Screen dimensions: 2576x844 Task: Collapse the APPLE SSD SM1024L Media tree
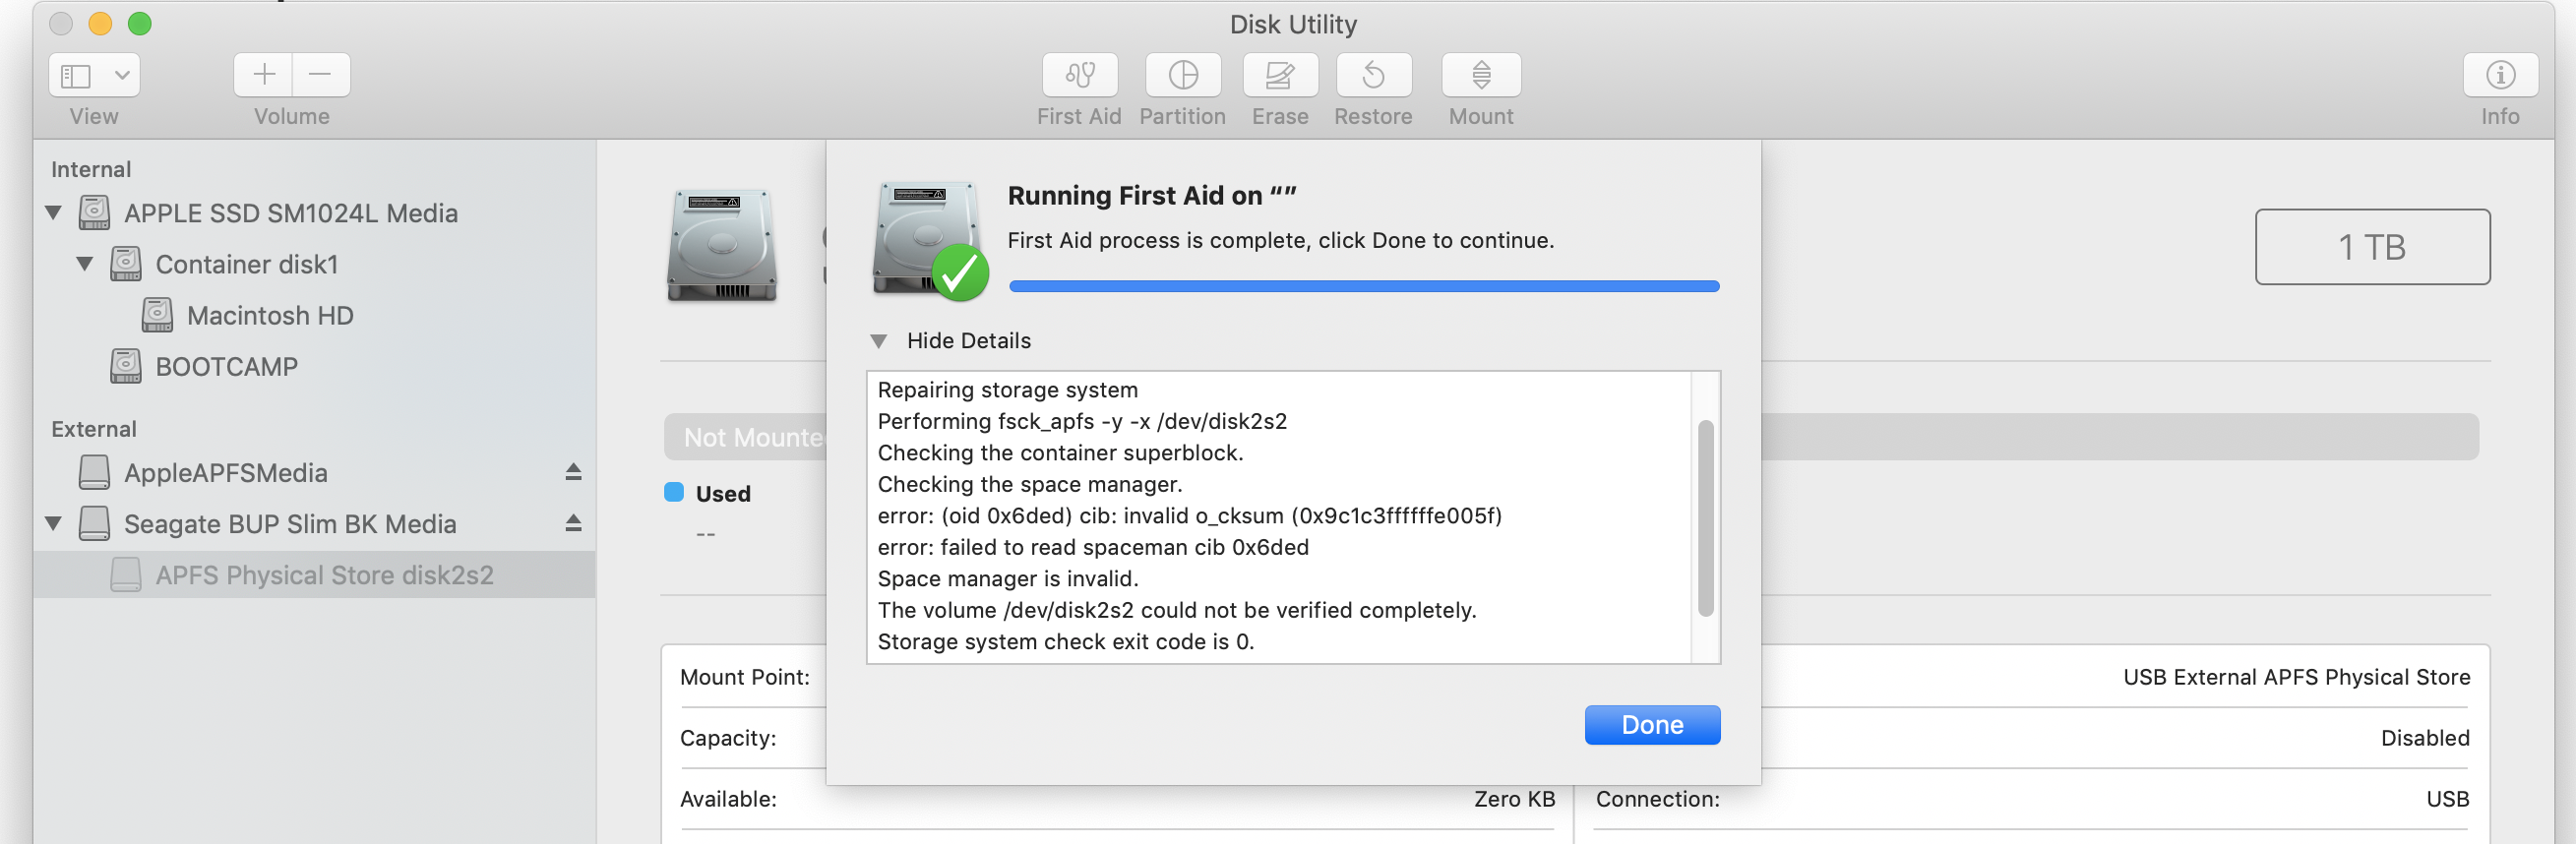point(54,213)
